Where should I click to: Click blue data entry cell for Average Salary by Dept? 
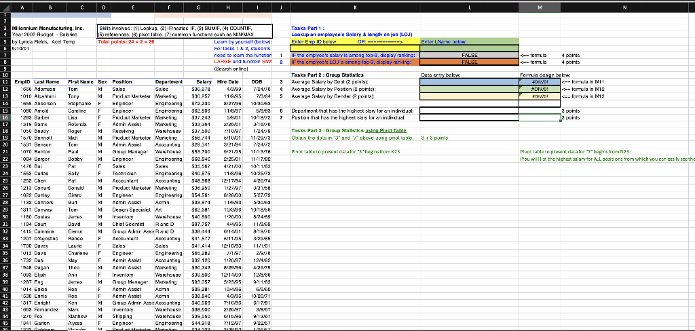(x=470, y=82)
